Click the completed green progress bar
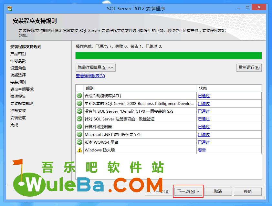This screenshot has width=272, height=206. click(169, 56)
